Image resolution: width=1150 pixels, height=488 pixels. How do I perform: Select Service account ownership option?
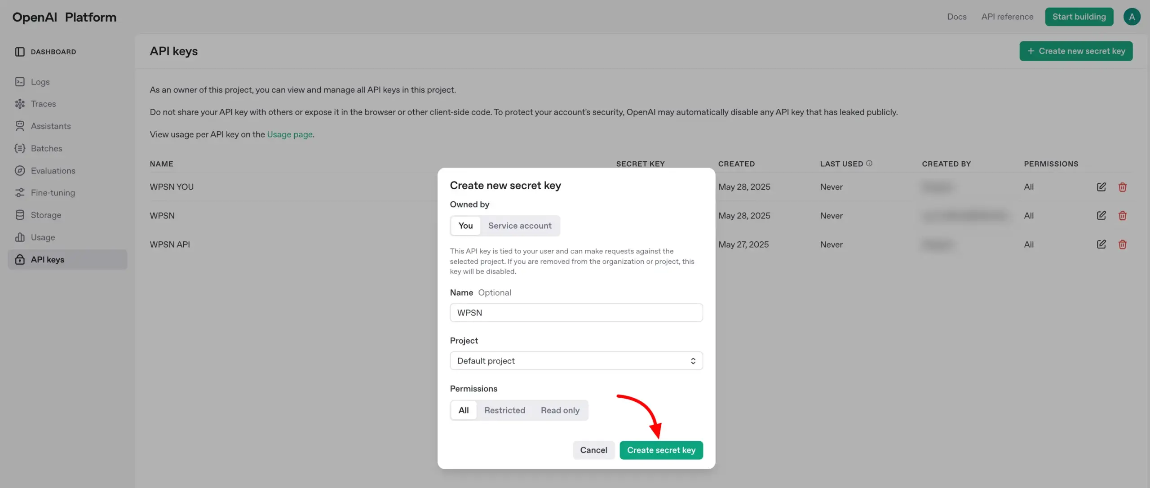click(x=519, y=226)
